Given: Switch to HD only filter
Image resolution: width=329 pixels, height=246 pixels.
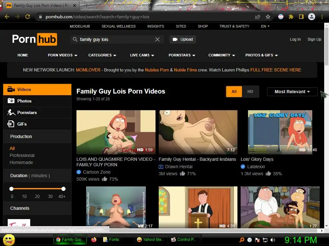Looking at the screenshot, I should (250, 92).
